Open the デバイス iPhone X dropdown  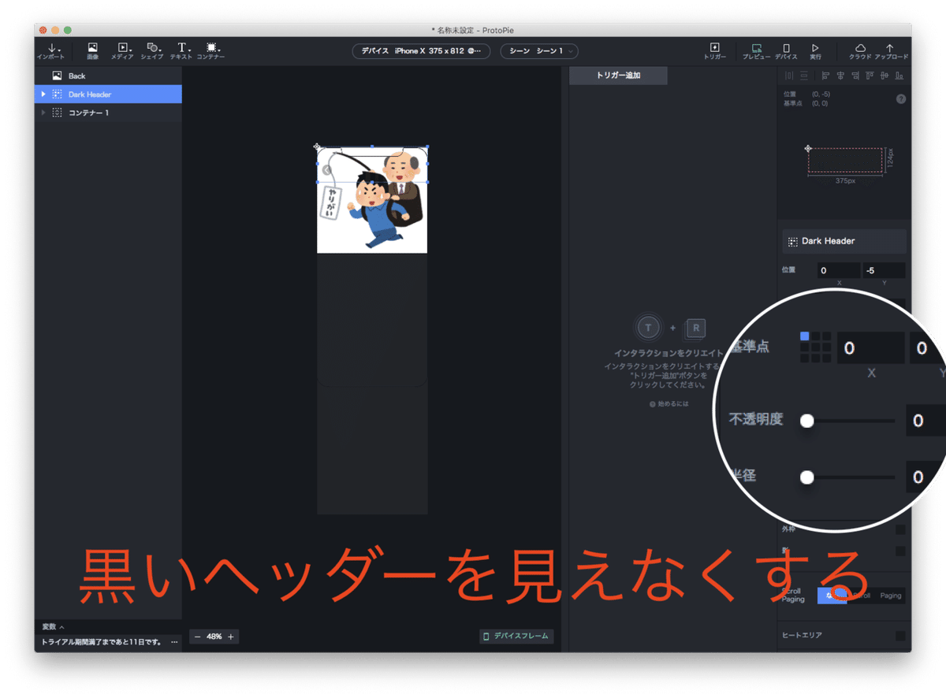click(x=421, y=51)
